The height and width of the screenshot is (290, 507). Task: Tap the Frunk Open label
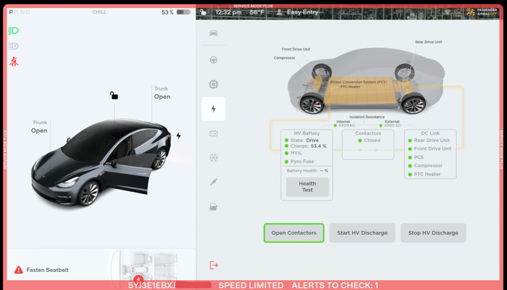coord(39,127)
